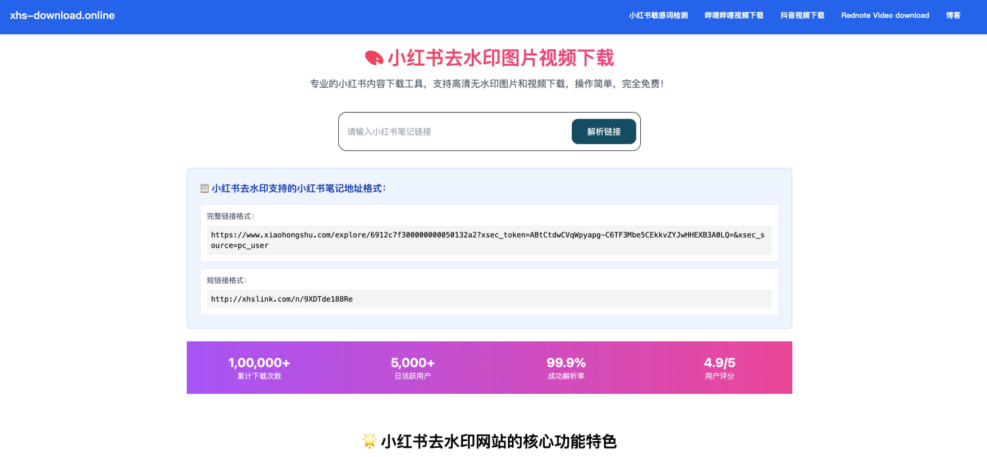
Task: Open 小红书敏感词检测 nav item
Action: click(658, 15)
